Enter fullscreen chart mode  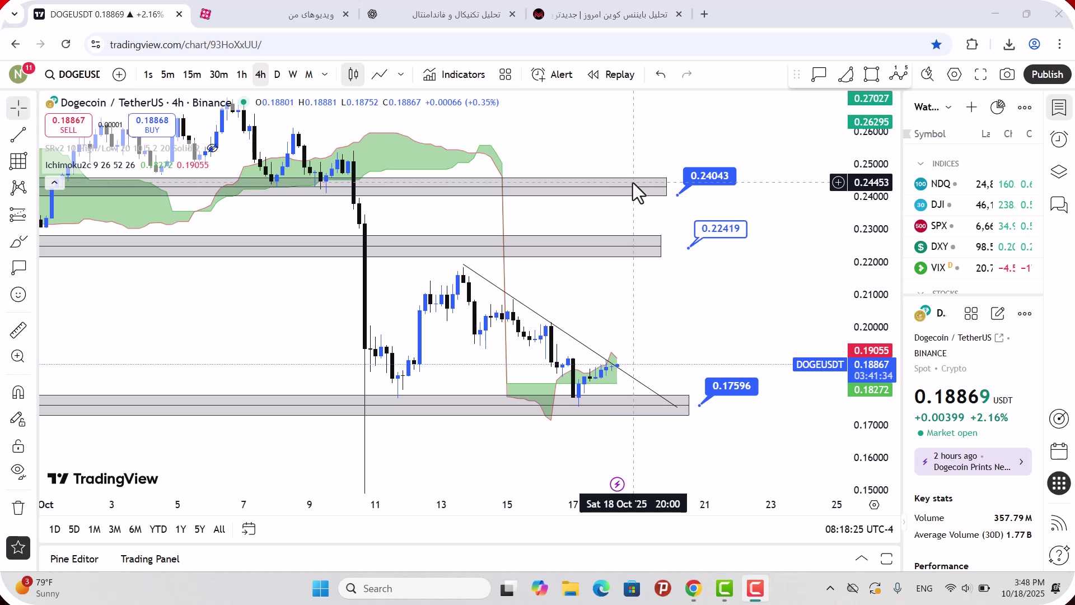pyautogui.click(x=980, y=75)
